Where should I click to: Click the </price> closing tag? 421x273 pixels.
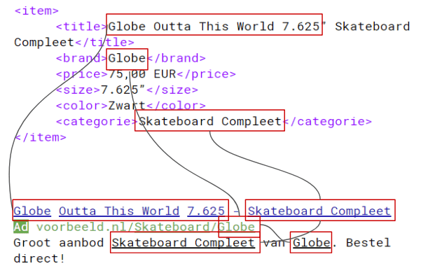(206, 74)
